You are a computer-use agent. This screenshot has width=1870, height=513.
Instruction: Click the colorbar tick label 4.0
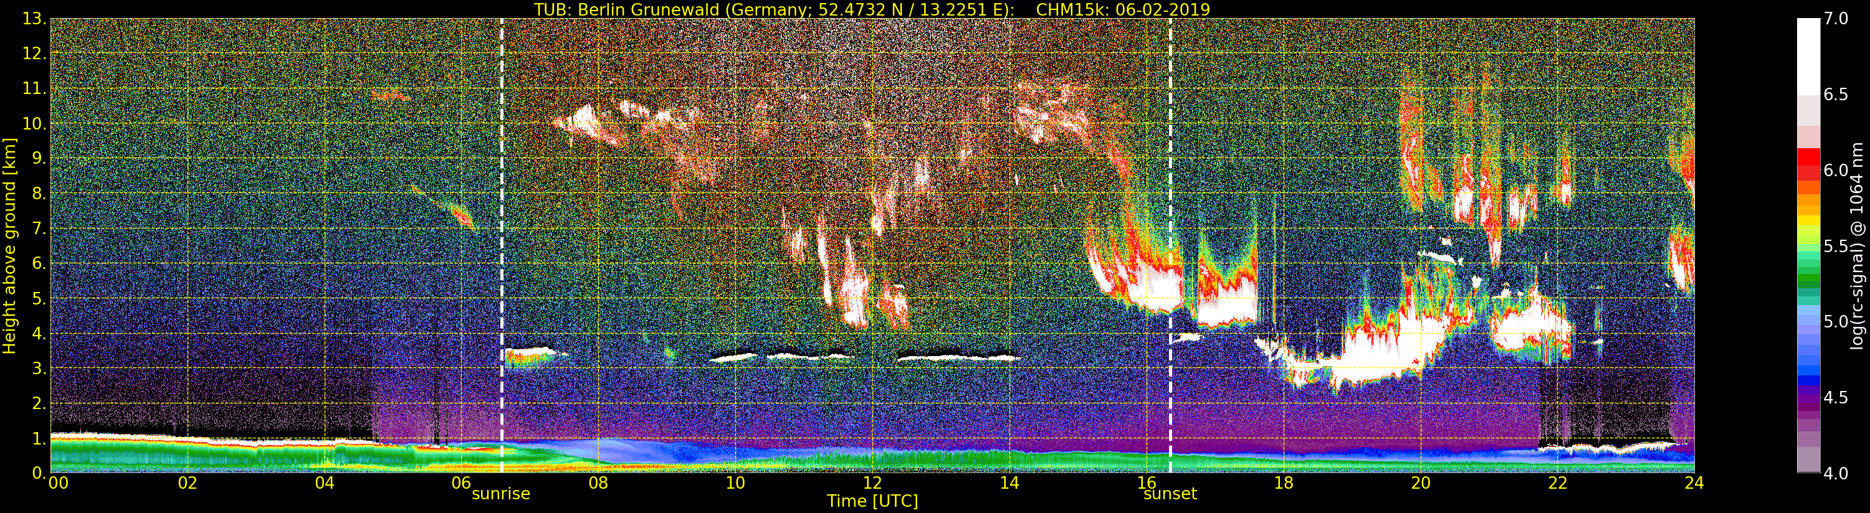1836,473
